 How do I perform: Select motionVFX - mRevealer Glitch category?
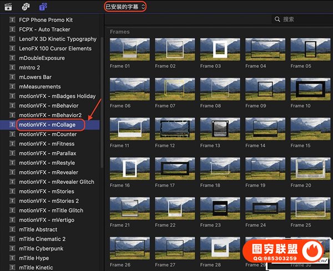[x=57, y=182]
